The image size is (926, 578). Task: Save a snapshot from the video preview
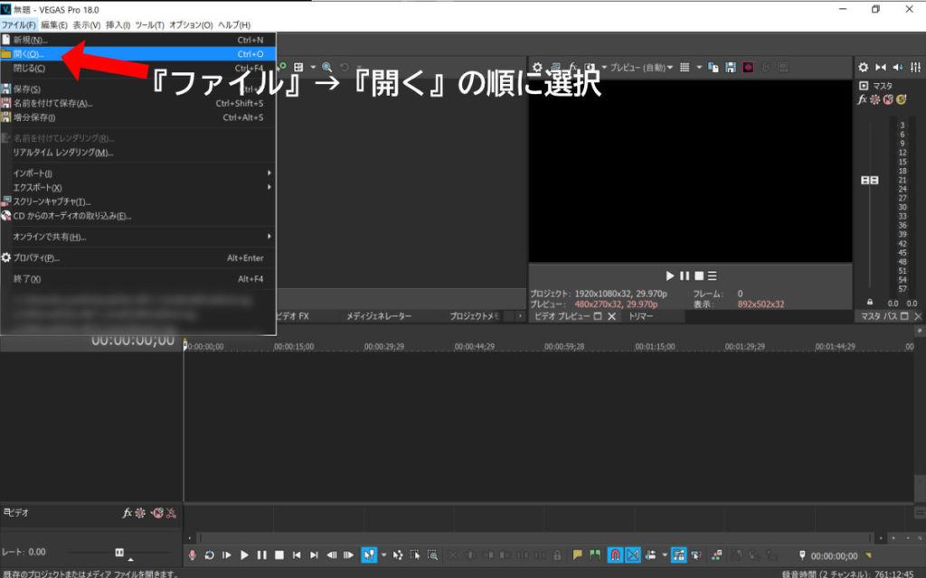(730, 68)
